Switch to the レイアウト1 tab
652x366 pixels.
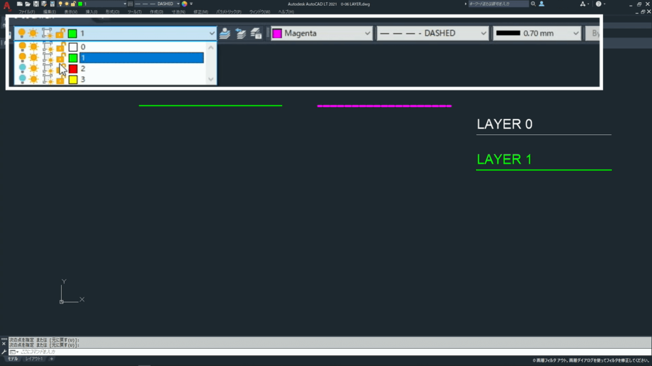click(34, 359)
